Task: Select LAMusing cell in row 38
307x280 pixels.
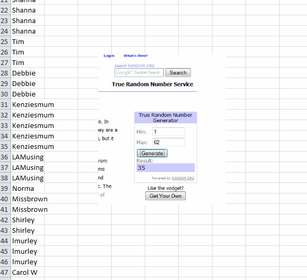Action: 28,178
